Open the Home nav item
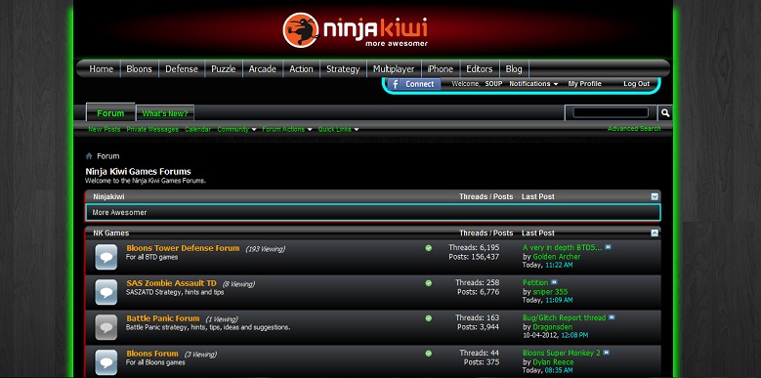The image size is (761, 378). pyautogui.click(x=101, y=69)
